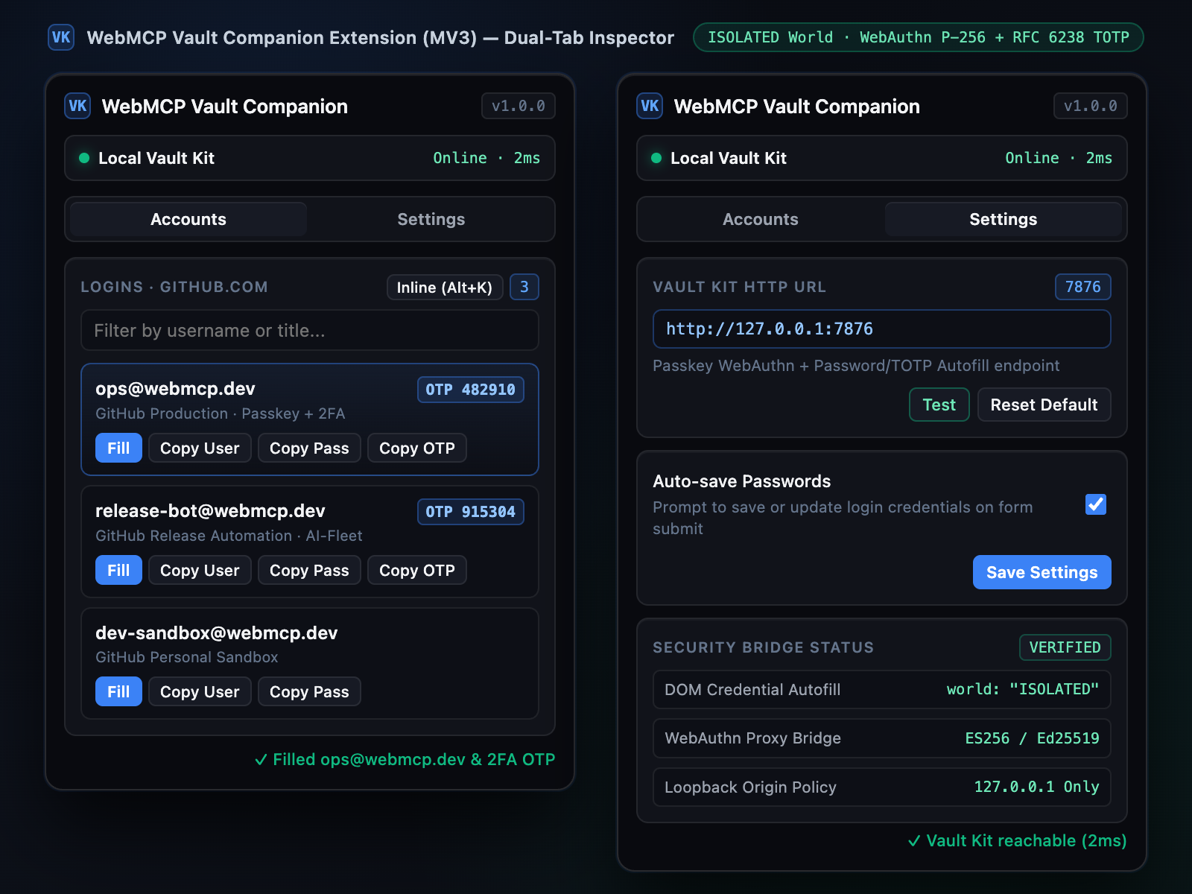Copy OTP for release-bot@webmcp.dev

click(x=417, y=570)
